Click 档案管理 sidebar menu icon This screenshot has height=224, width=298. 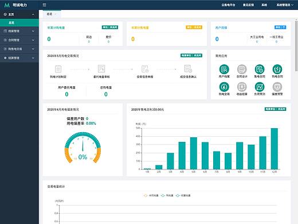5,31
